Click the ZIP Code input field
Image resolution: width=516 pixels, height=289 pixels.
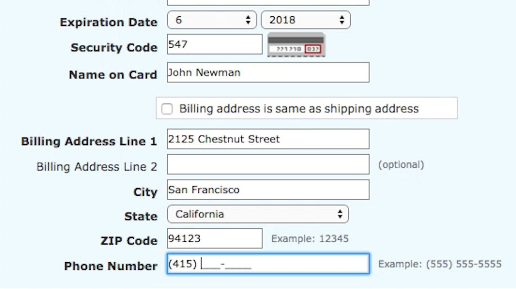pos(214,238)
